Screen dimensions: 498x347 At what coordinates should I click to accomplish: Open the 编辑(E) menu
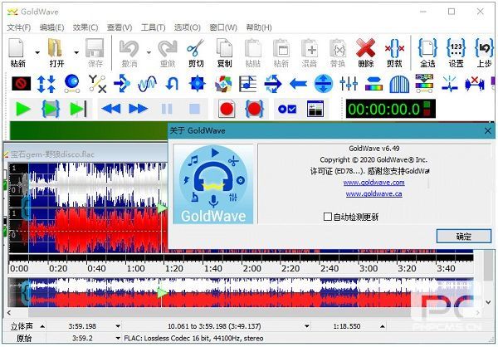coord(51,27)
